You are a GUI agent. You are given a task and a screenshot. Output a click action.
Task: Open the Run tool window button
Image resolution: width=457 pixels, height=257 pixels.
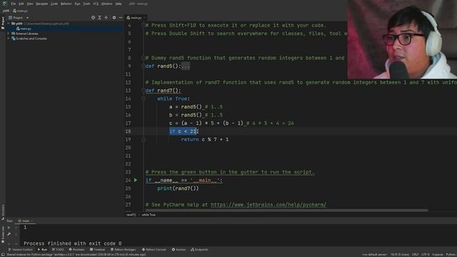(x=43, y=250)
